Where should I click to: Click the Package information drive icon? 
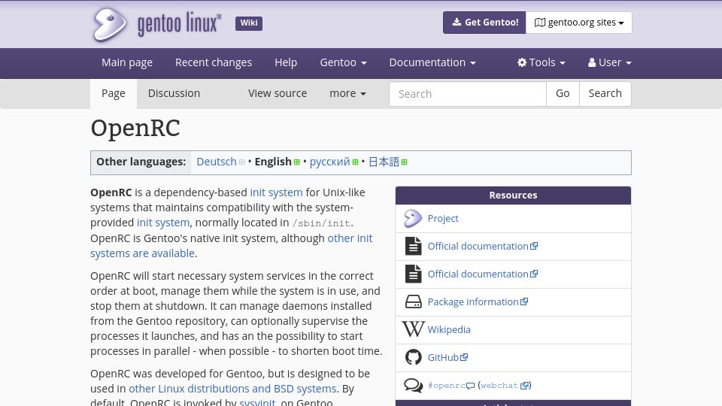click(x=413, y=302)
